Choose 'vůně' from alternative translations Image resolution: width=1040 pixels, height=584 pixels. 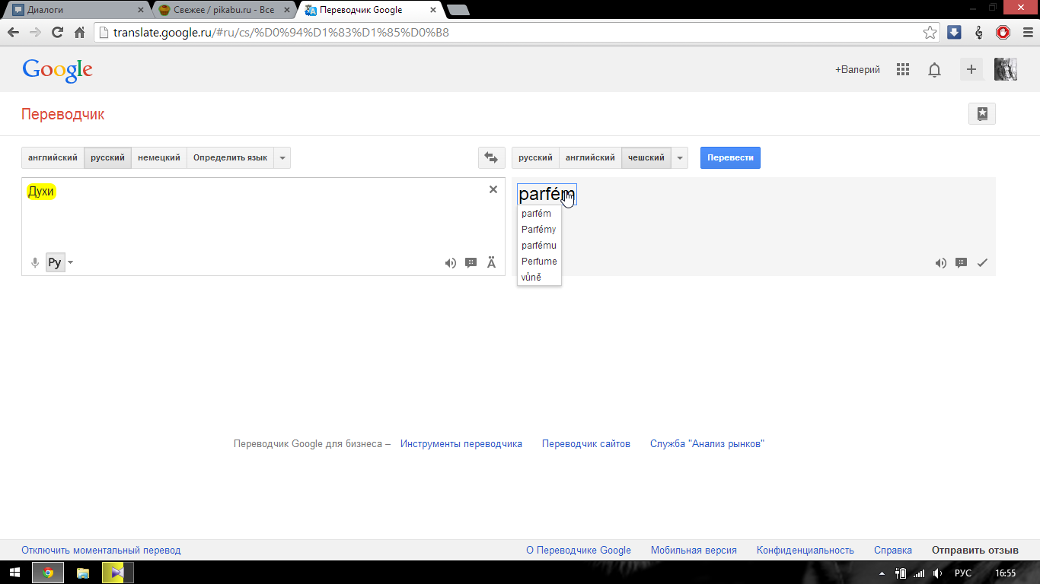coord(531,278)
